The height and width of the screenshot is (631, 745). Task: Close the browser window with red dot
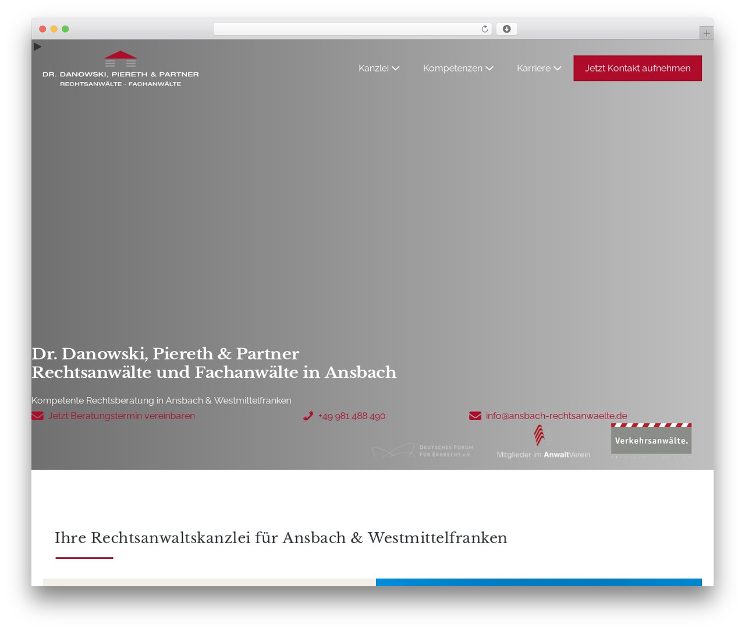(42, 29)
